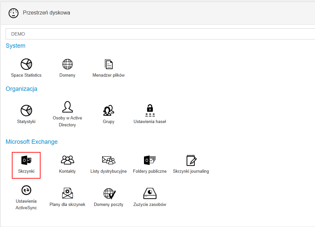
Task: Open Statystyki under Organizacja
Action: [x=26, y=111]
